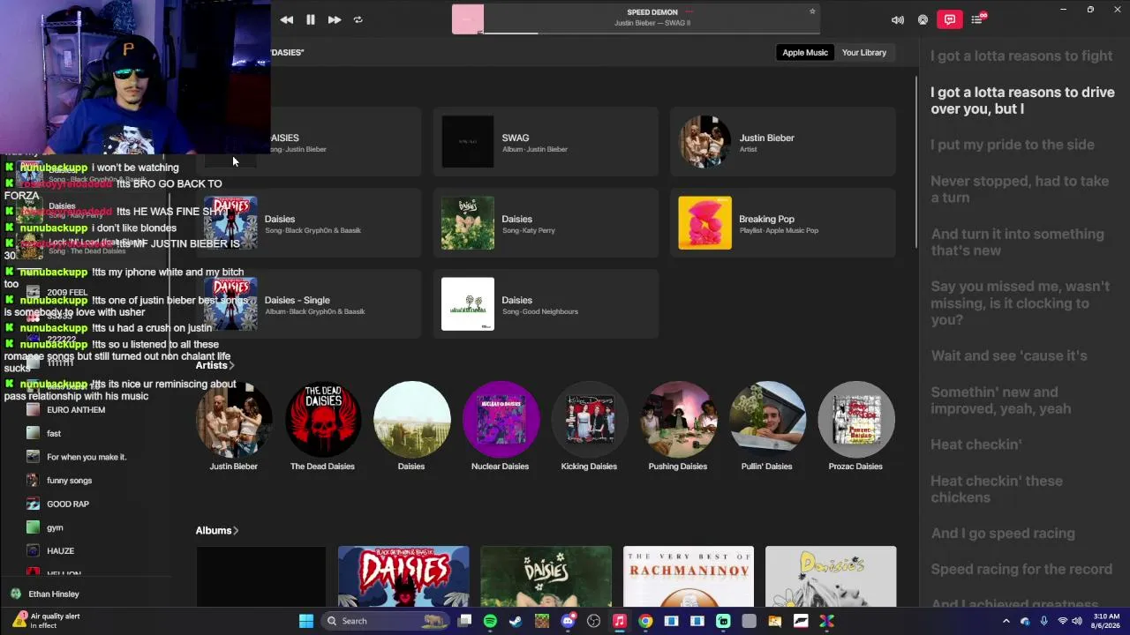Open the Wi-Fi network tray icon
This screenshot has width=1130, height=635.
[1063, 621]
